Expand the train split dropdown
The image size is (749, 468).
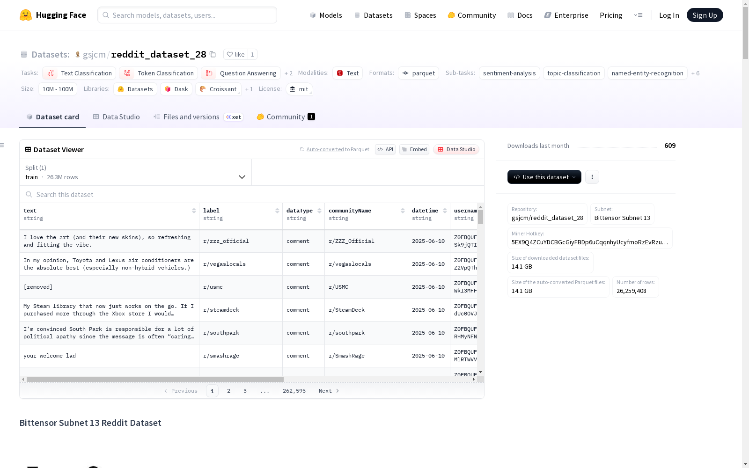click(136, 172)
